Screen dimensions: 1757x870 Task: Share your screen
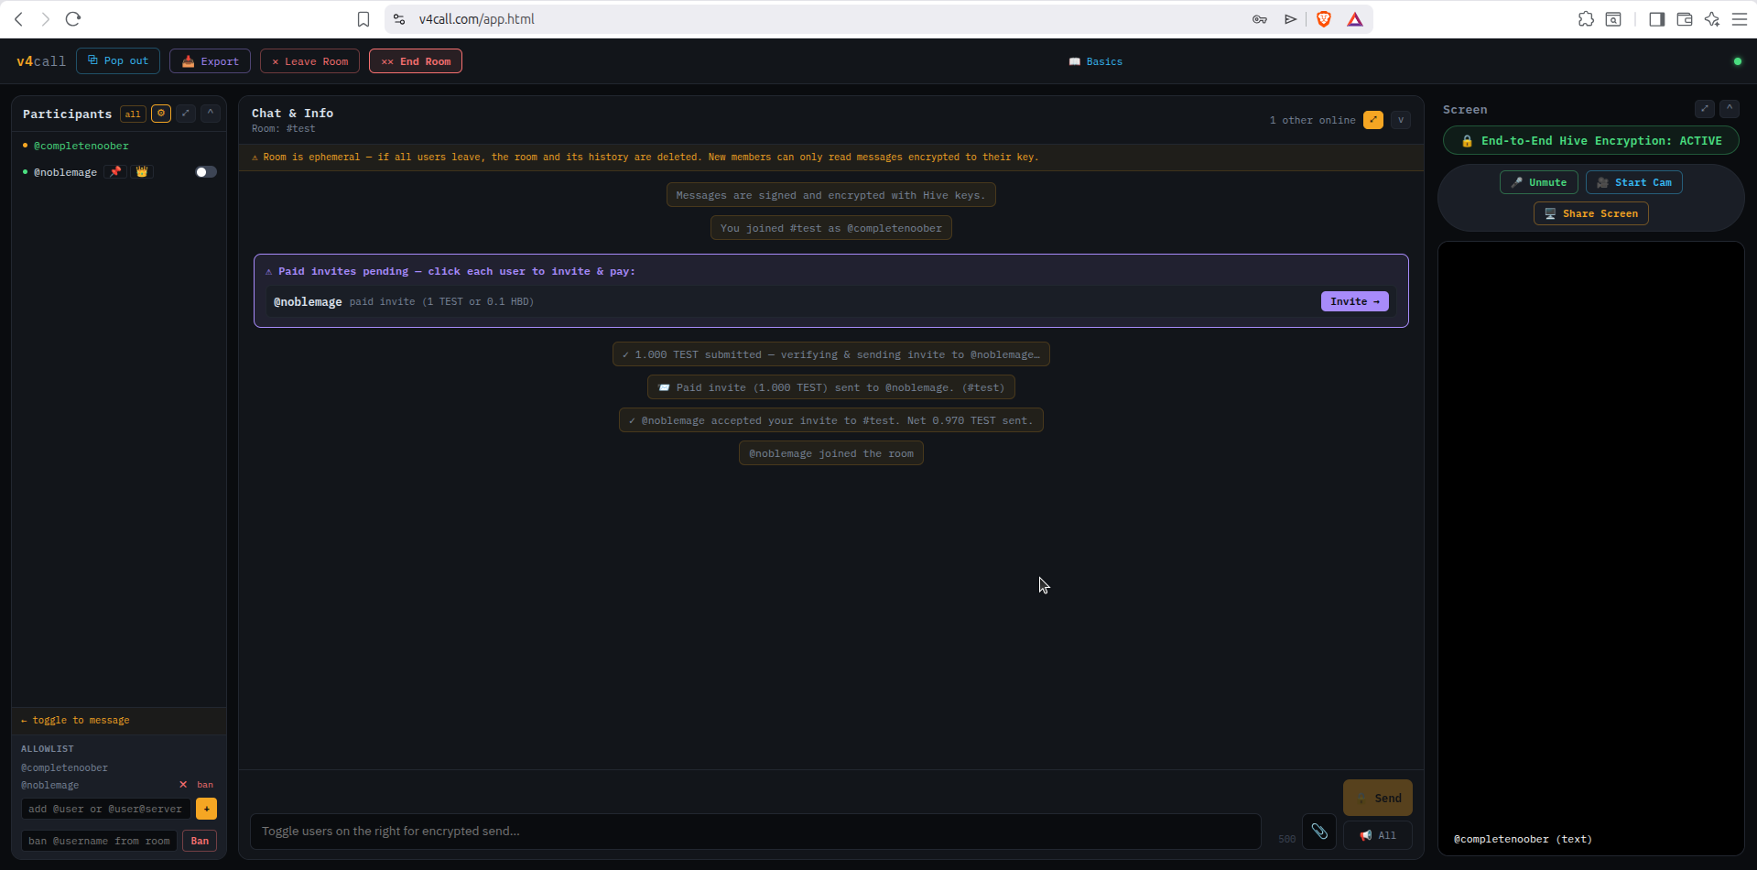click(1591, 213)
